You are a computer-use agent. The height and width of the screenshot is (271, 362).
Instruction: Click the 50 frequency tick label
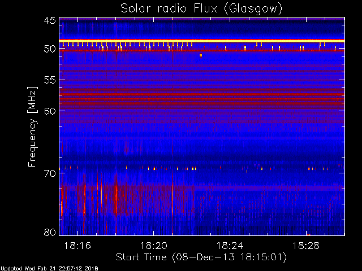pos(50,49)
